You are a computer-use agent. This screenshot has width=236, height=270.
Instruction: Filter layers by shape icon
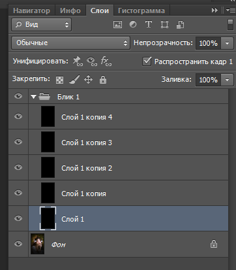click(x=164, y=25)
